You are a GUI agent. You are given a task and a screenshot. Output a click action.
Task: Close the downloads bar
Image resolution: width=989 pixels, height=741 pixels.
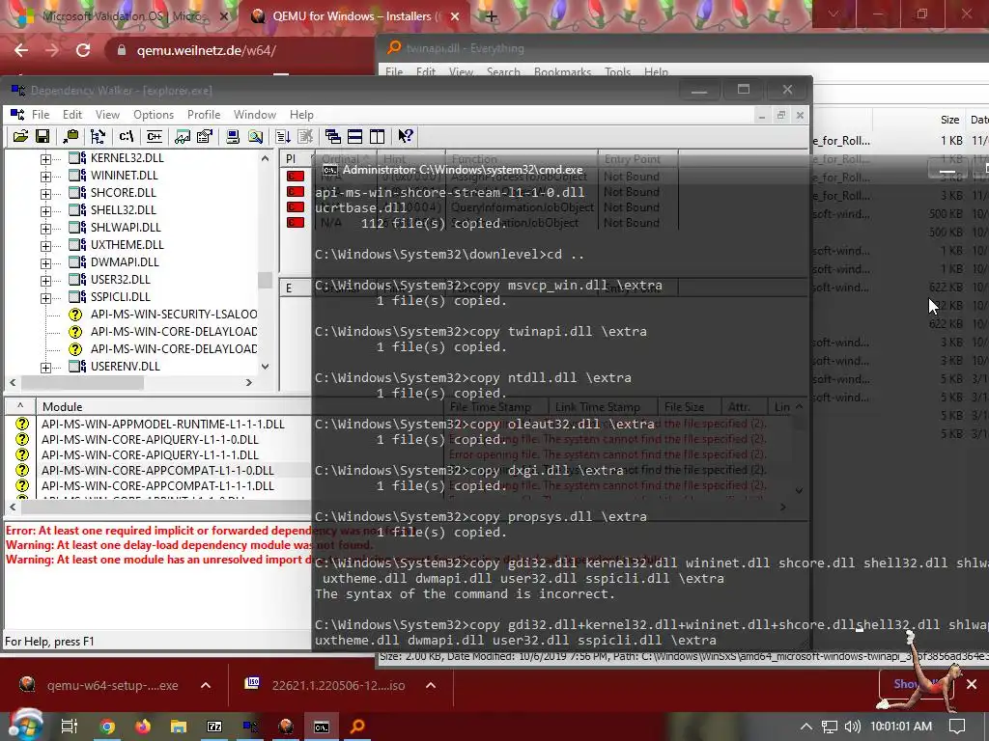tap(972, 684)
